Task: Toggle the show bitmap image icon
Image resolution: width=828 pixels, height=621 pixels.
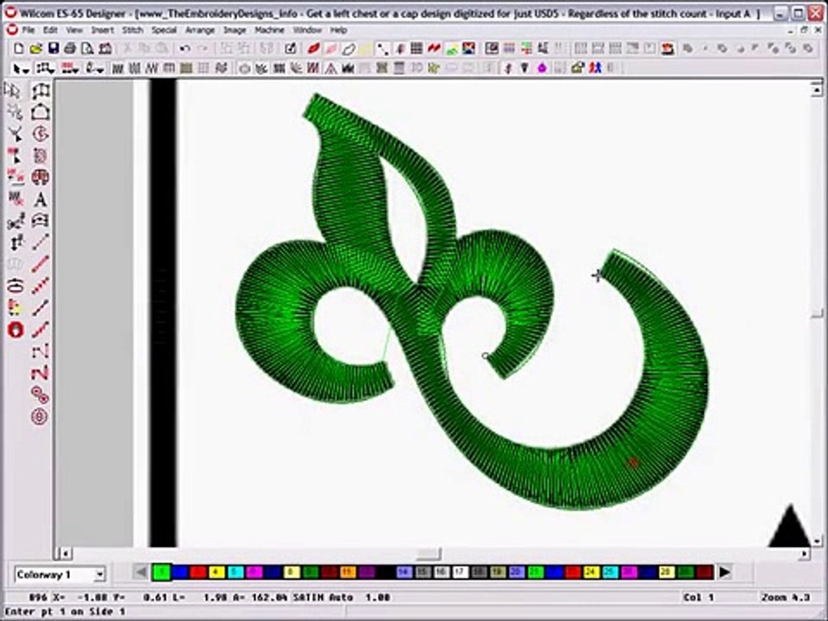Action: click(x=451, y=49)
